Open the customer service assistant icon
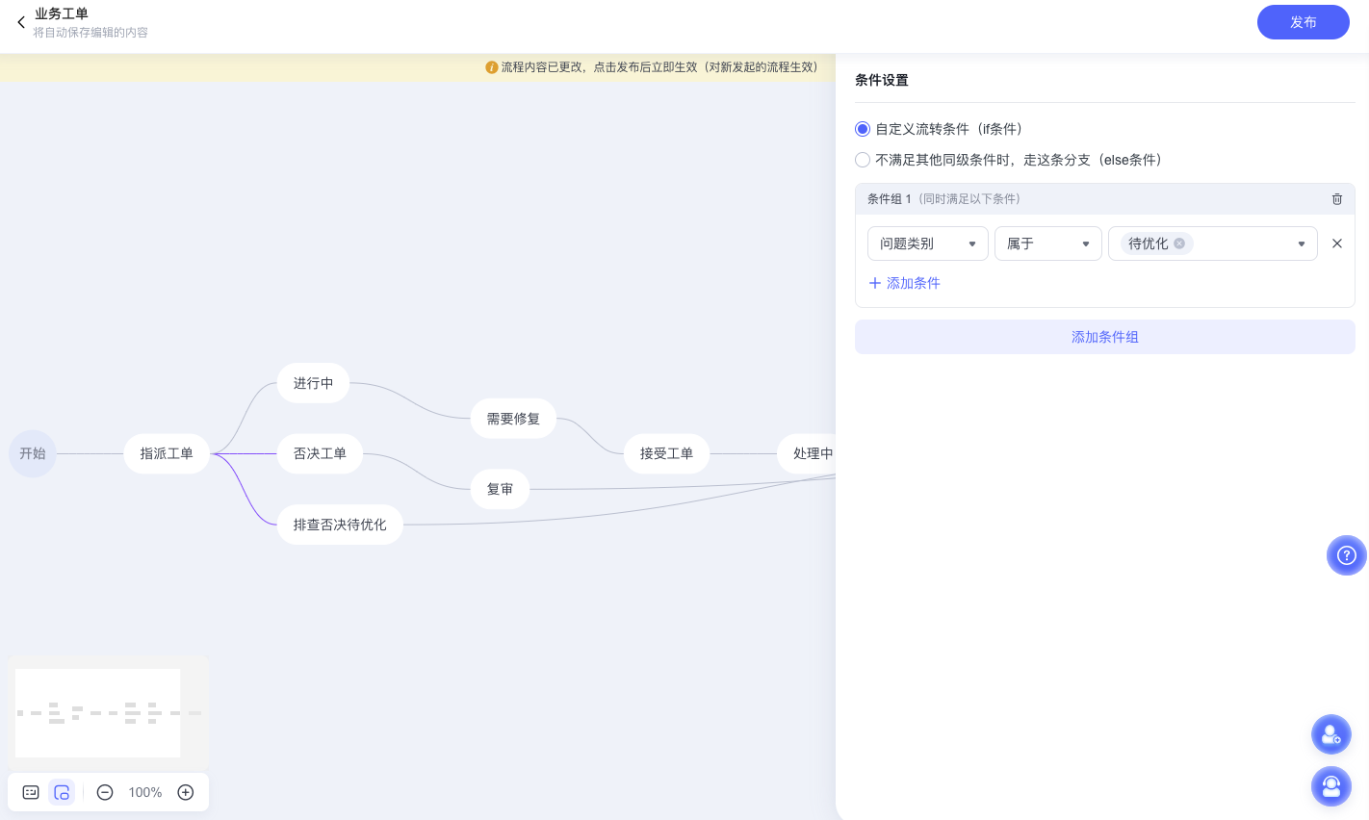1369x820 pixels. 1331,786
